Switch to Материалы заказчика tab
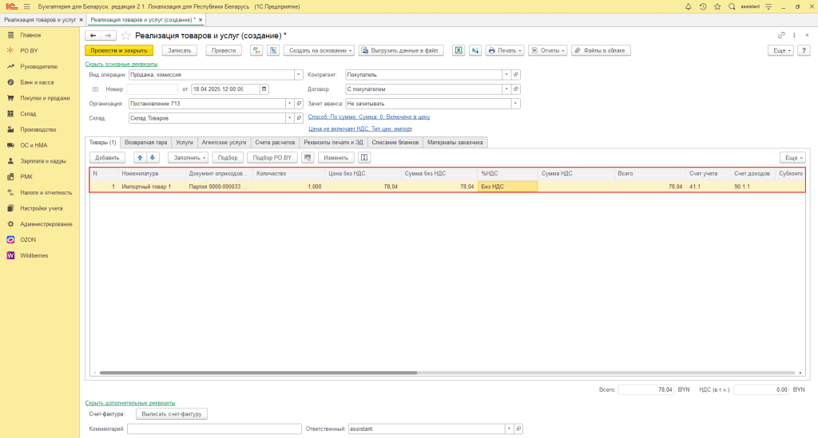The height and width of the screenshot is (438, 818). (455, 142)
